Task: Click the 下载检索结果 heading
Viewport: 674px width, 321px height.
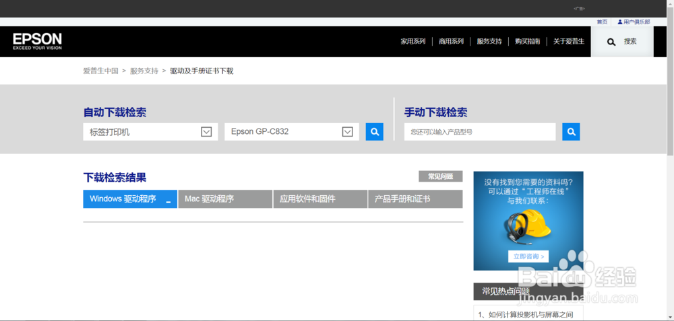Action: [115, 177]
